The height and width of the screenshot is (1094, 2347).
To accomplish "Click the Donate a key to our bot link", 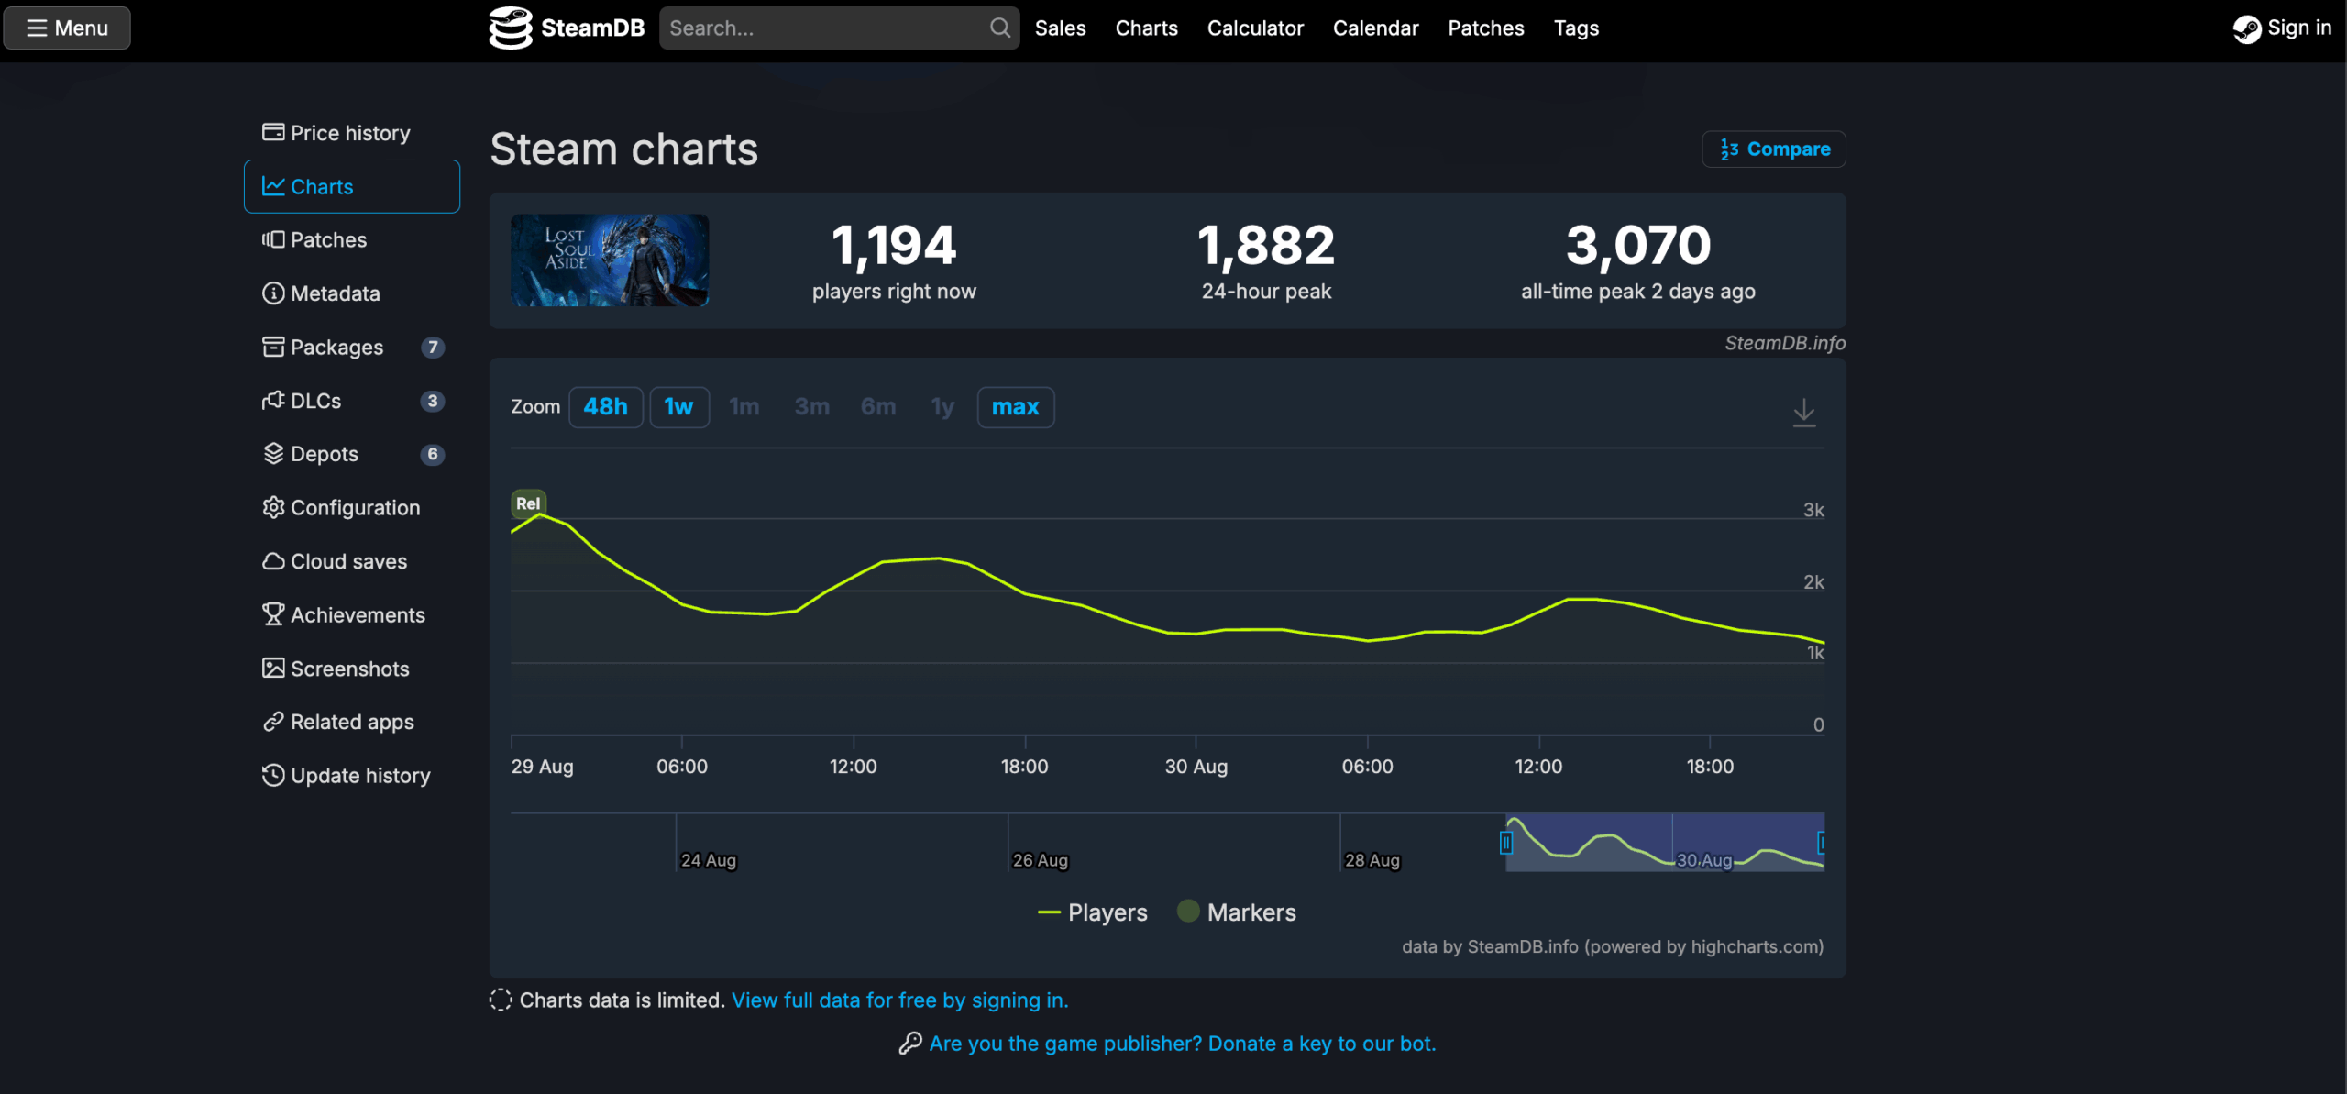I will [1183, 1044].
